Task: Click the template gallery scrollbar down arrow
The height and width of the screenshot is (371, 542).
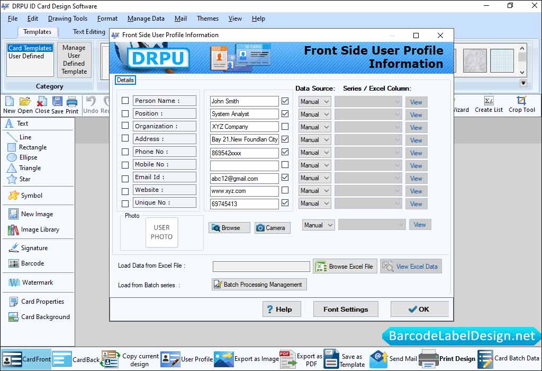Action: tap(522, 72)
